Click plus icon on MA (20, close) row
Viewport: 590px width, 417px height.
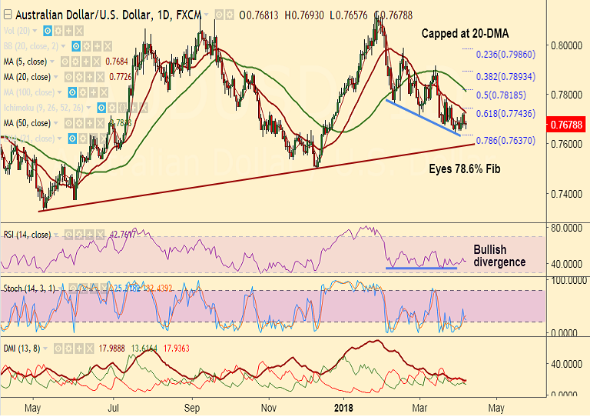point(90,77)
